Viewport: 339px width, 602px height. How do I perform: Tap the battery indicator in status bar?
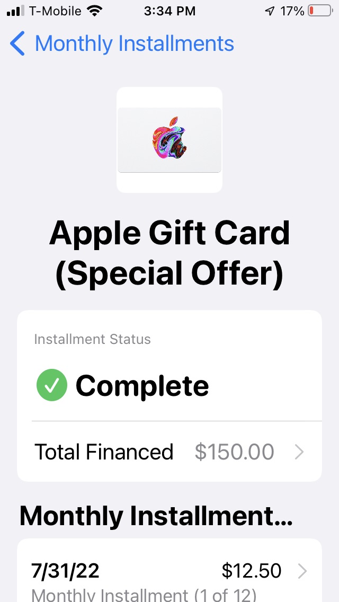(320, 11)
